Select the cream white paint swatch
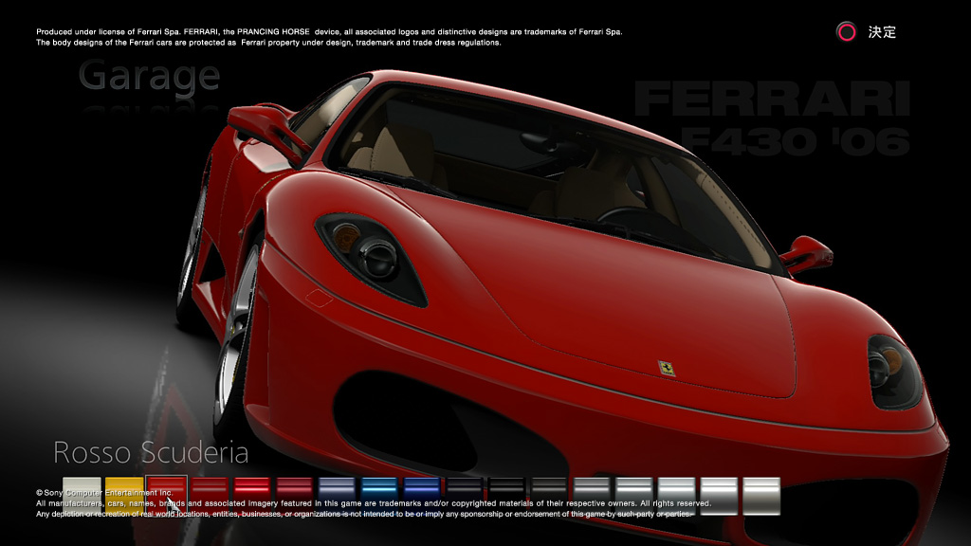The image size is (971, 546). pos(82,496)
